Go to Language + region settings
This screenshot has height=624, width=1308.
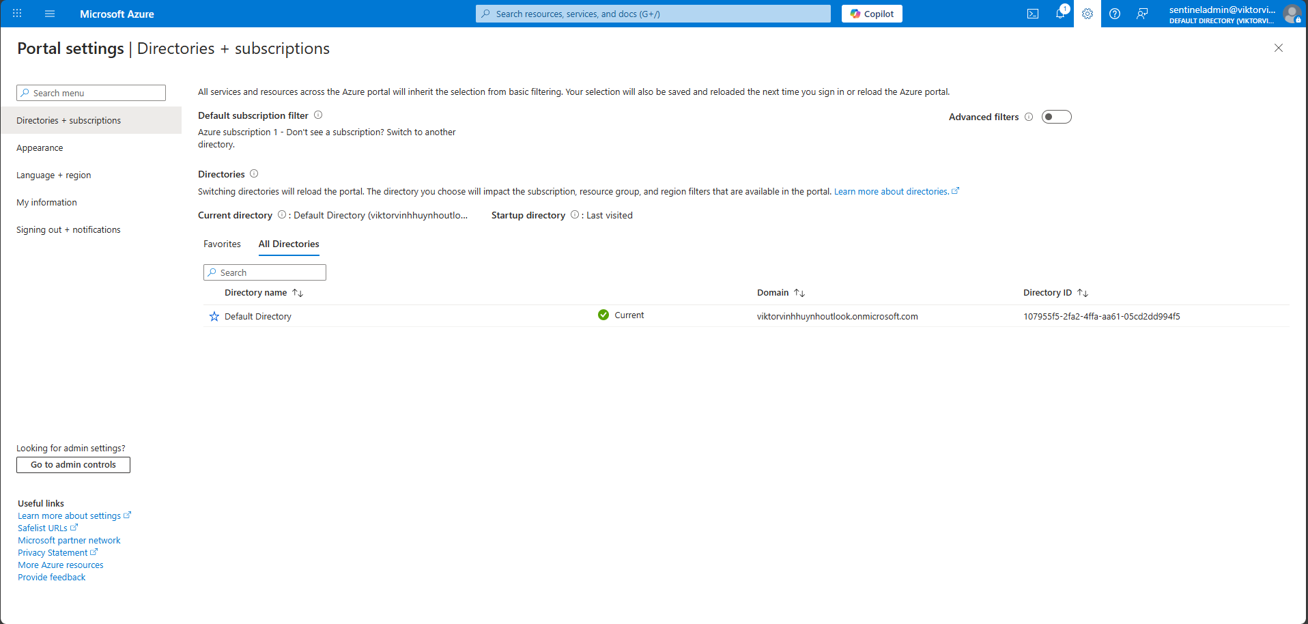coord(91,175)
